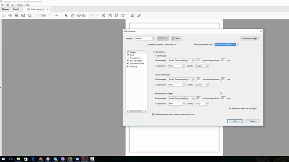Toggle Optimize images only if size reduction
This screenshot has height=162, width=289.
click(x=153, y=114)
